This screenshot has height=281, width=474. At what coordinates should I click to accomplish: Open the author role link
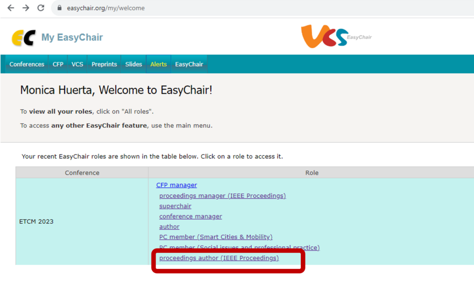pyautogui.click(x=169, y=226)
